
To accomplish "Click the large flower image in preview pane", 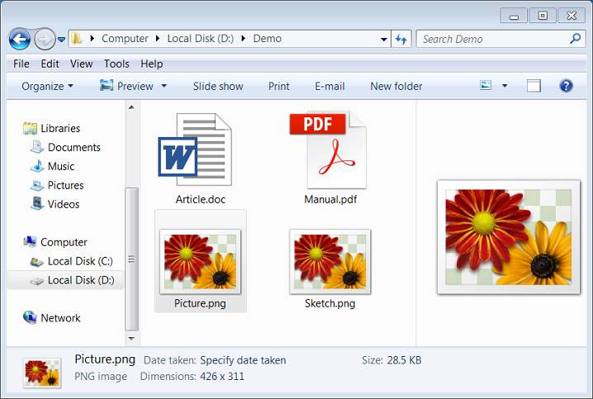I will coord(509,237).
